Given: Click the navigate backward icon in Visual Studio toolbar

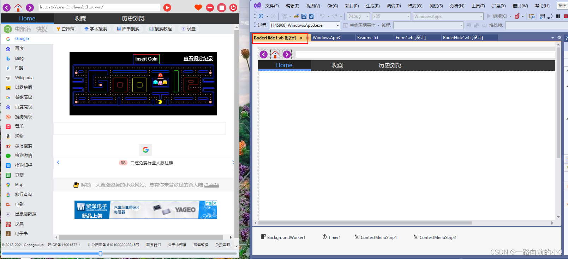Looking at the screenshot, I should (261, 16).
